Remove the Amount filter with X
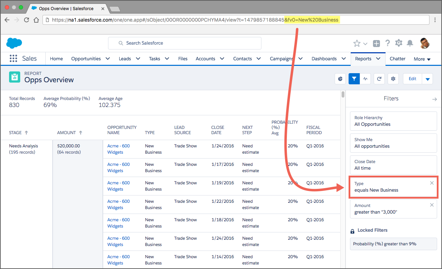This screenshot has height=269, width=442. (432, 205)
